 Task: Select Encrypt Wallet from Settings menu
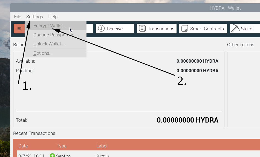click(x=50, y=26)
